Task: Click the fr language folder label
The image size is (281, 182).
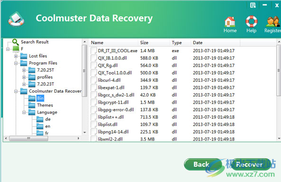Action: tap(47, 133)
